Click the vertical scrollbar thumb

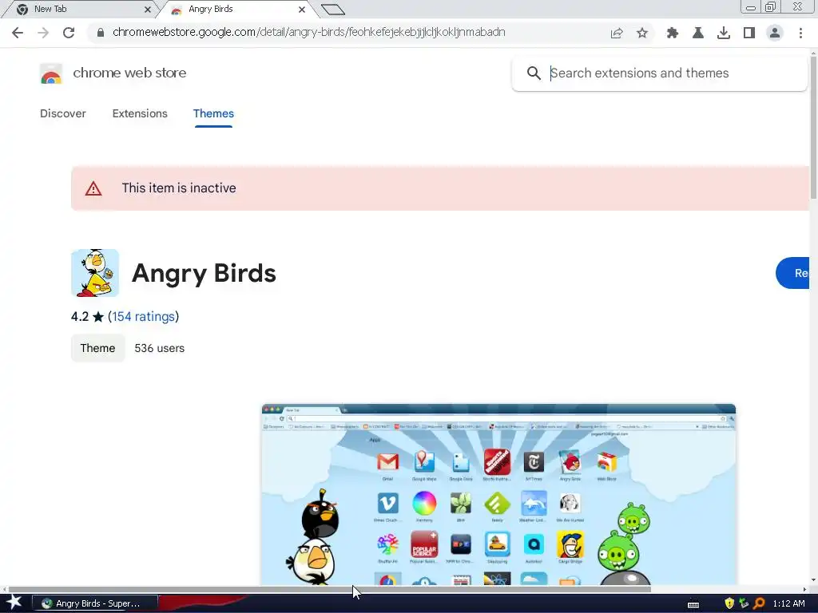[x=813, y=128]
